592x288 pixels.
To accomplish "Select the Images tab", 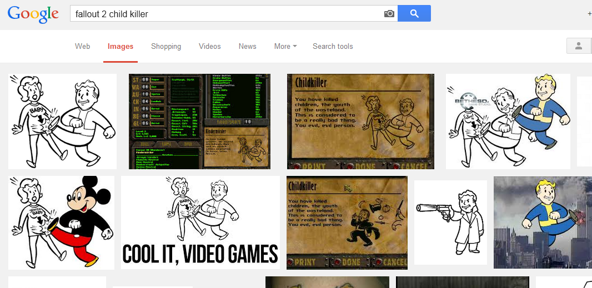I will click(x=121, y=47).
